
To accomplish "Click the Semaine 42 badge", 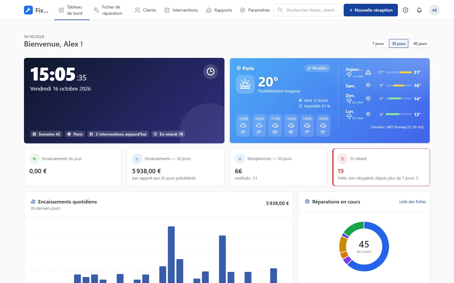I will point(46,134).
